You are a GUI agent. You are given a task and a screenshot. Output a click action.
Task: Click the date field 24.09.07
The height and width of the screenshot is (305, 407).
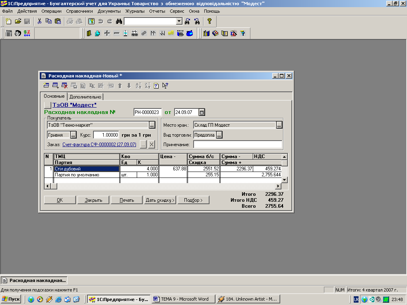(x=186, y=112)
